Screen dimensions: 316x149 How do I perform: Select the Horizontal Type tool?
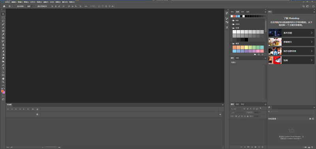(x=3, y=68)
